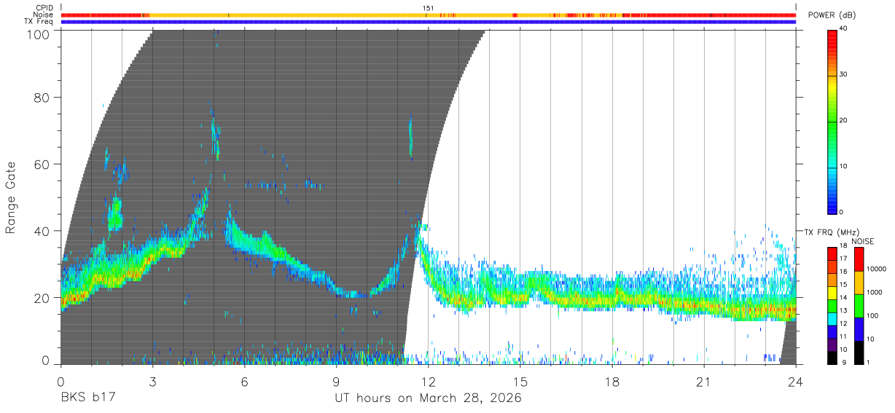This screenshot has width=895, height=413.
Task: Click the 18 tick on UT hours axis
Action: tap(611, 382)
